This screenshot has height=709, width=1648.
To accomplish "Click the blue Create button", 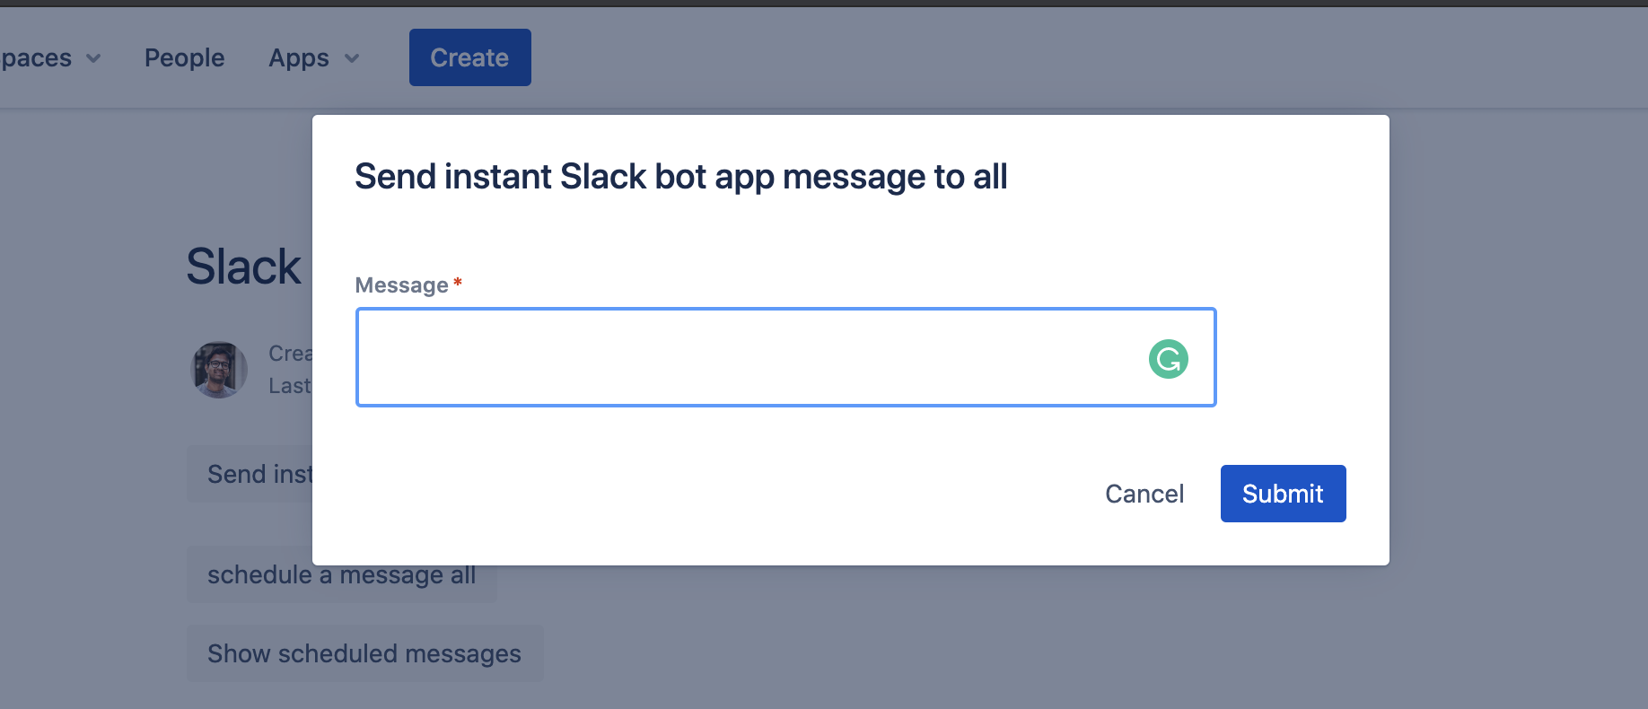I will click(x=470, y=57).
